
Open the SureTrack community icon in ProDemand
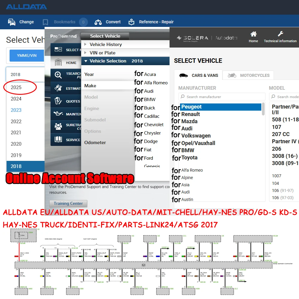point(58,126)
